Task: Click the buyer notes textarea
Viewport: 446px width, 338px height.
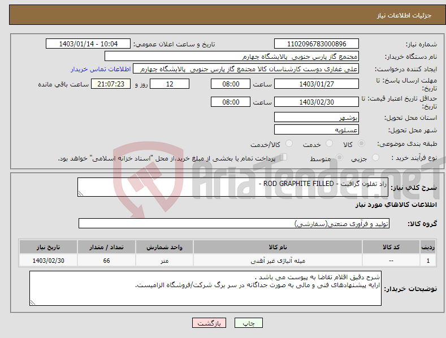Action: 205,288
